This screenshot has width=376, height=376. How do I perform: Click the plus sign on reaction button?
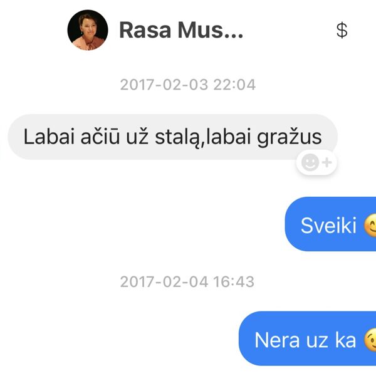click(x=327, y=162)
